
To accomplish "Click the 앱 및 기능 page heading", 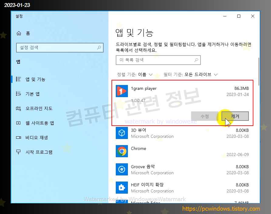I will click(x=134, y=33).
